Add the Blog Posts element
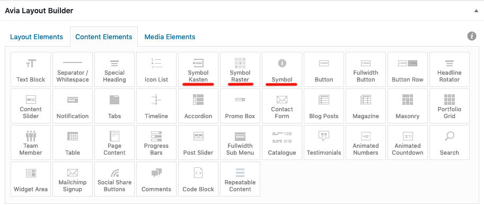The width and height of the screenshot is (484, 205). coord(324,106)
